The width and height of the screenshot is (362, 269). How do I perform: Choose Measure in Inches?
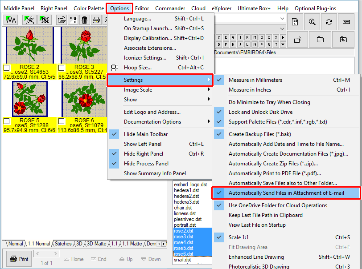pos(286,90)
